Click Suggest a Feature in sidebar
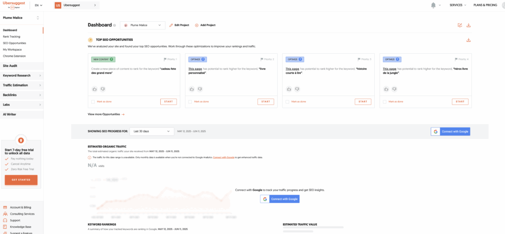This screenshot has height=234, width=505. point(21,233)
